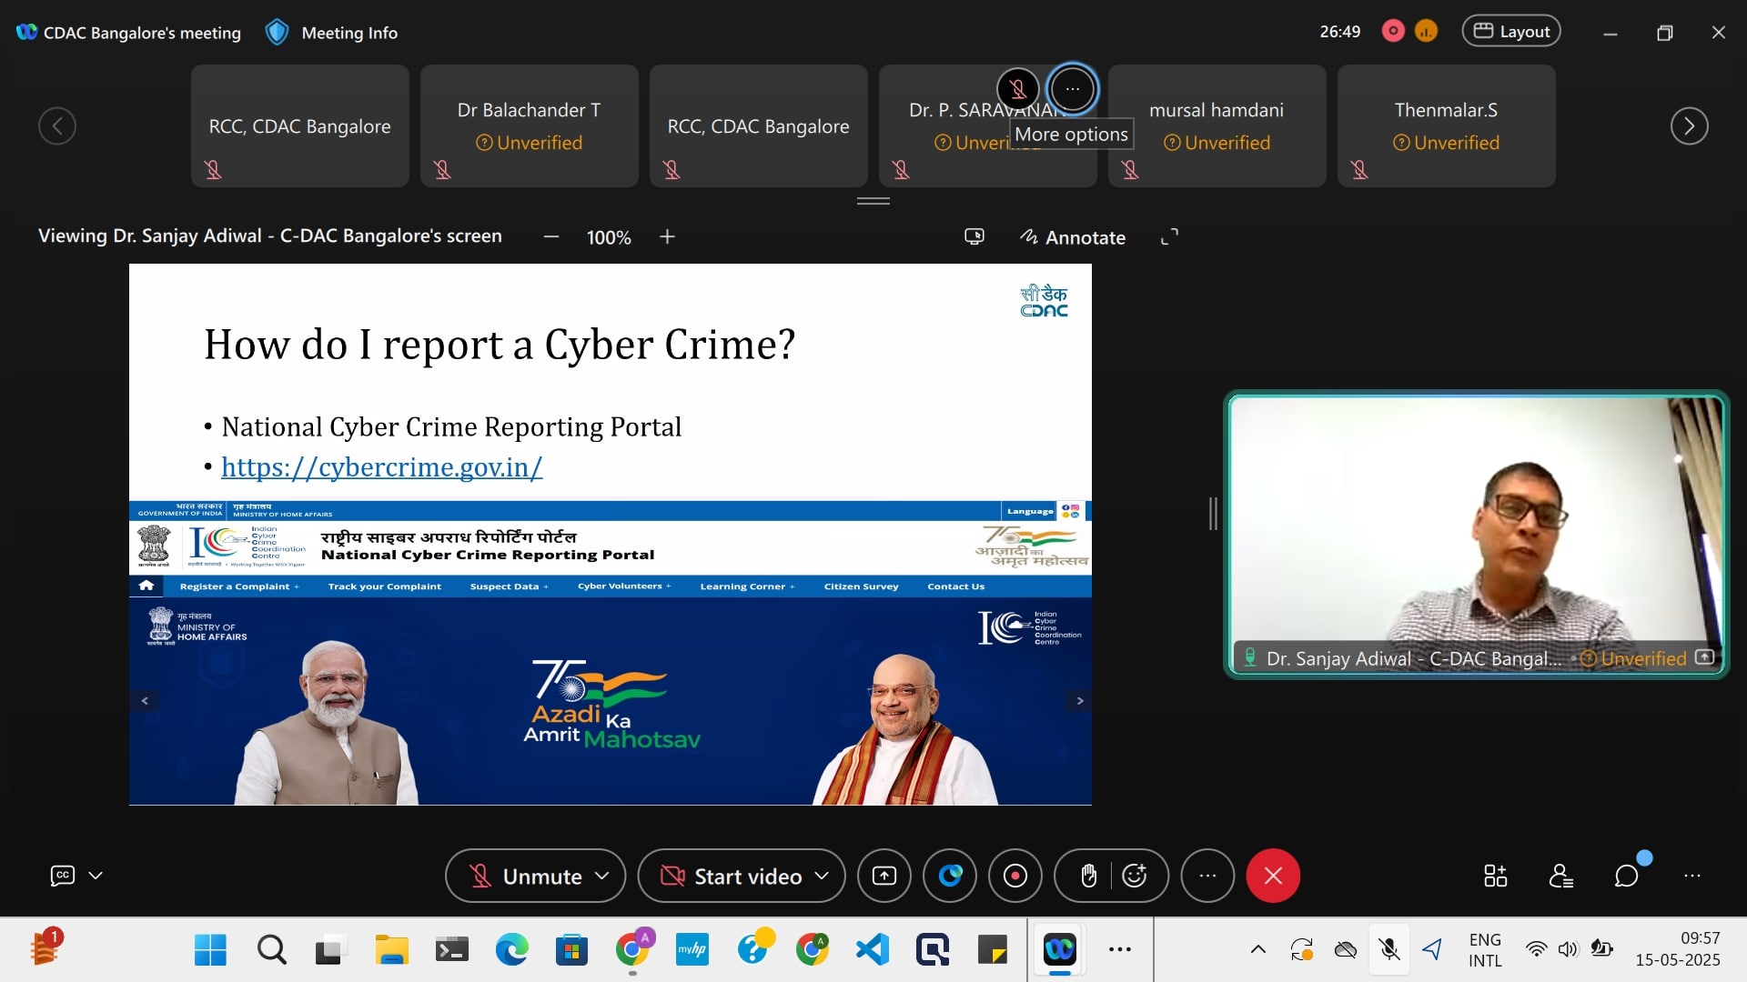Open the Reactions emoji icon
1747x982 pixels.
coord(1135,876)
